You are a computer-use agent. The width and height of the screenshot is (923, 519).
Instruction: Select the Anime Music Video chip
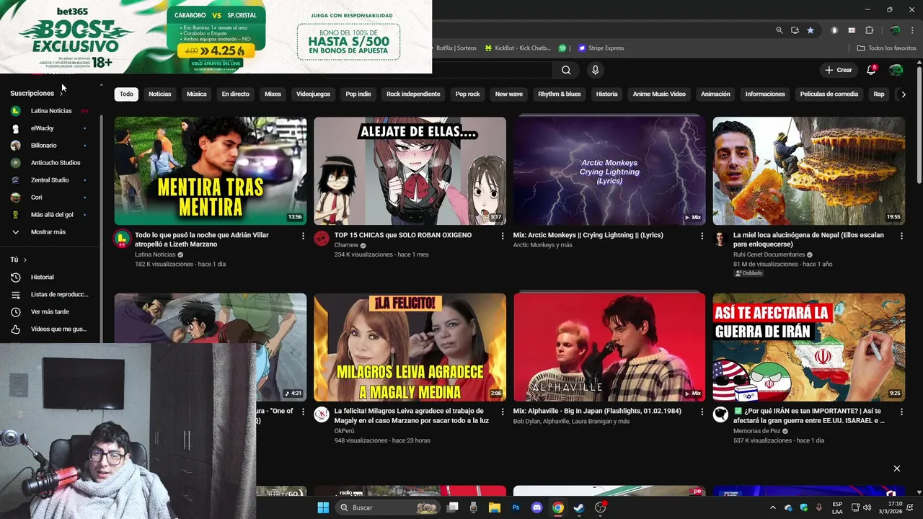click(x=659, y=94)
